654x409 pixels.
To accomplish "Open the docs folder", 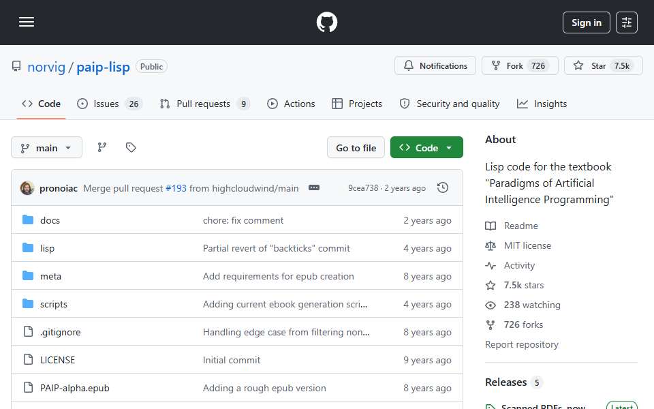I will pyautogui.click(x=50, y=220).
